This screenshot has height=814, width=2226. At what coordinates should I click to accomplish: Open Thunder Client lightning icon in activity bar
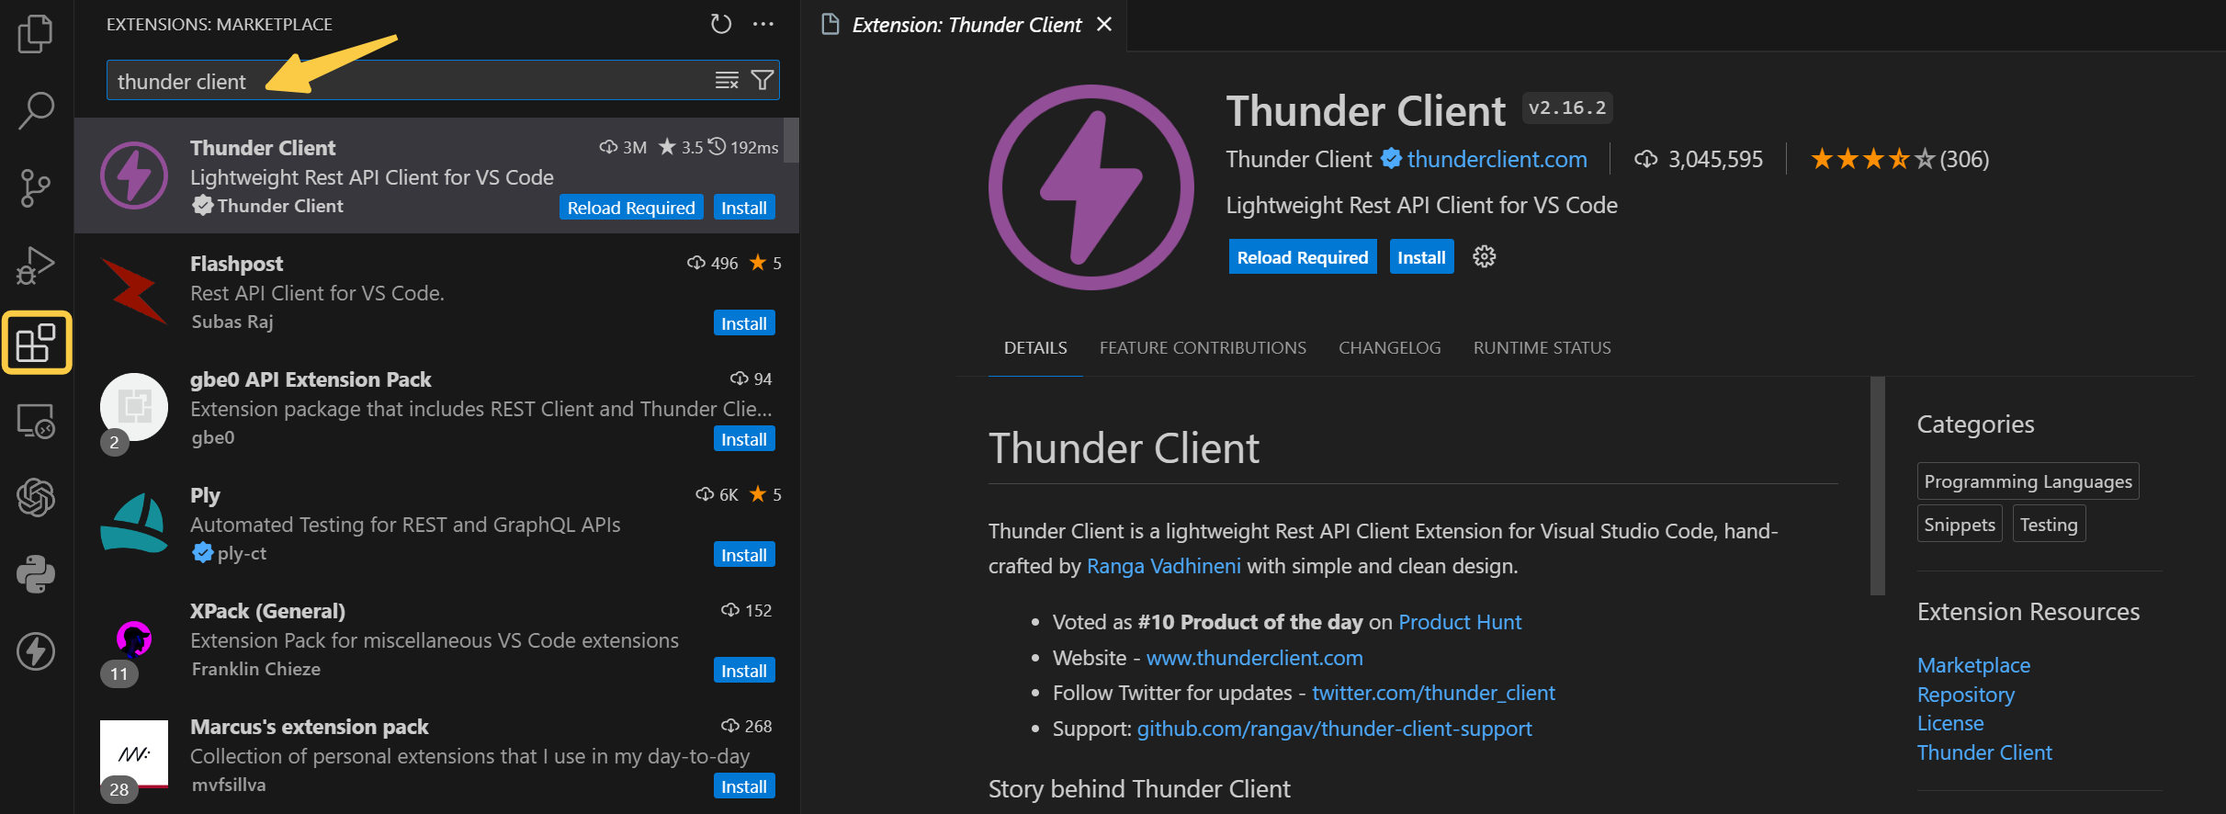click(36, 651)
